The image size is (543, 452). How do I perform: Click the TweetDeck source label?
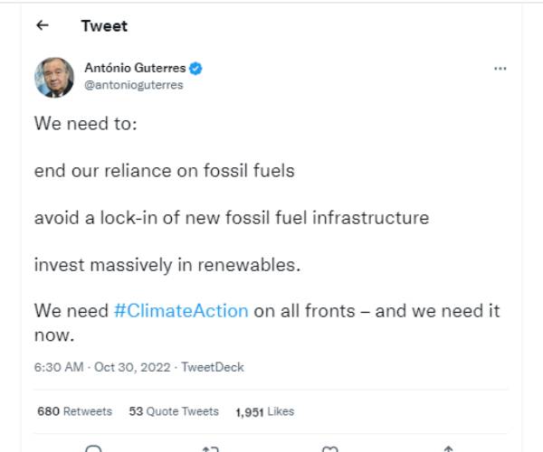click(x=213, y=367)
